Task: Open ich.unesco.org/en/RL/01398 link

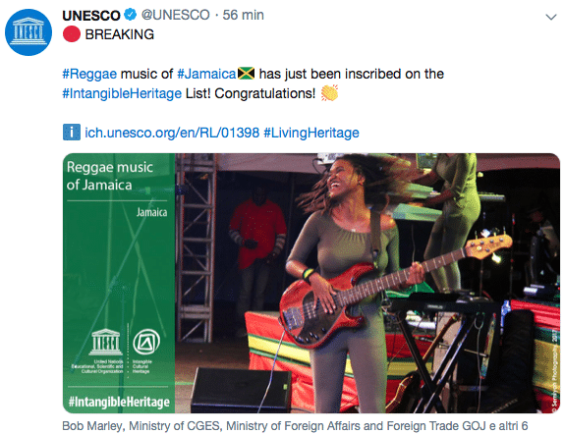Action: click(x=172, y=133)
